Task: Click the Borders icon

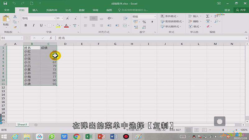Action: [49, 26]
